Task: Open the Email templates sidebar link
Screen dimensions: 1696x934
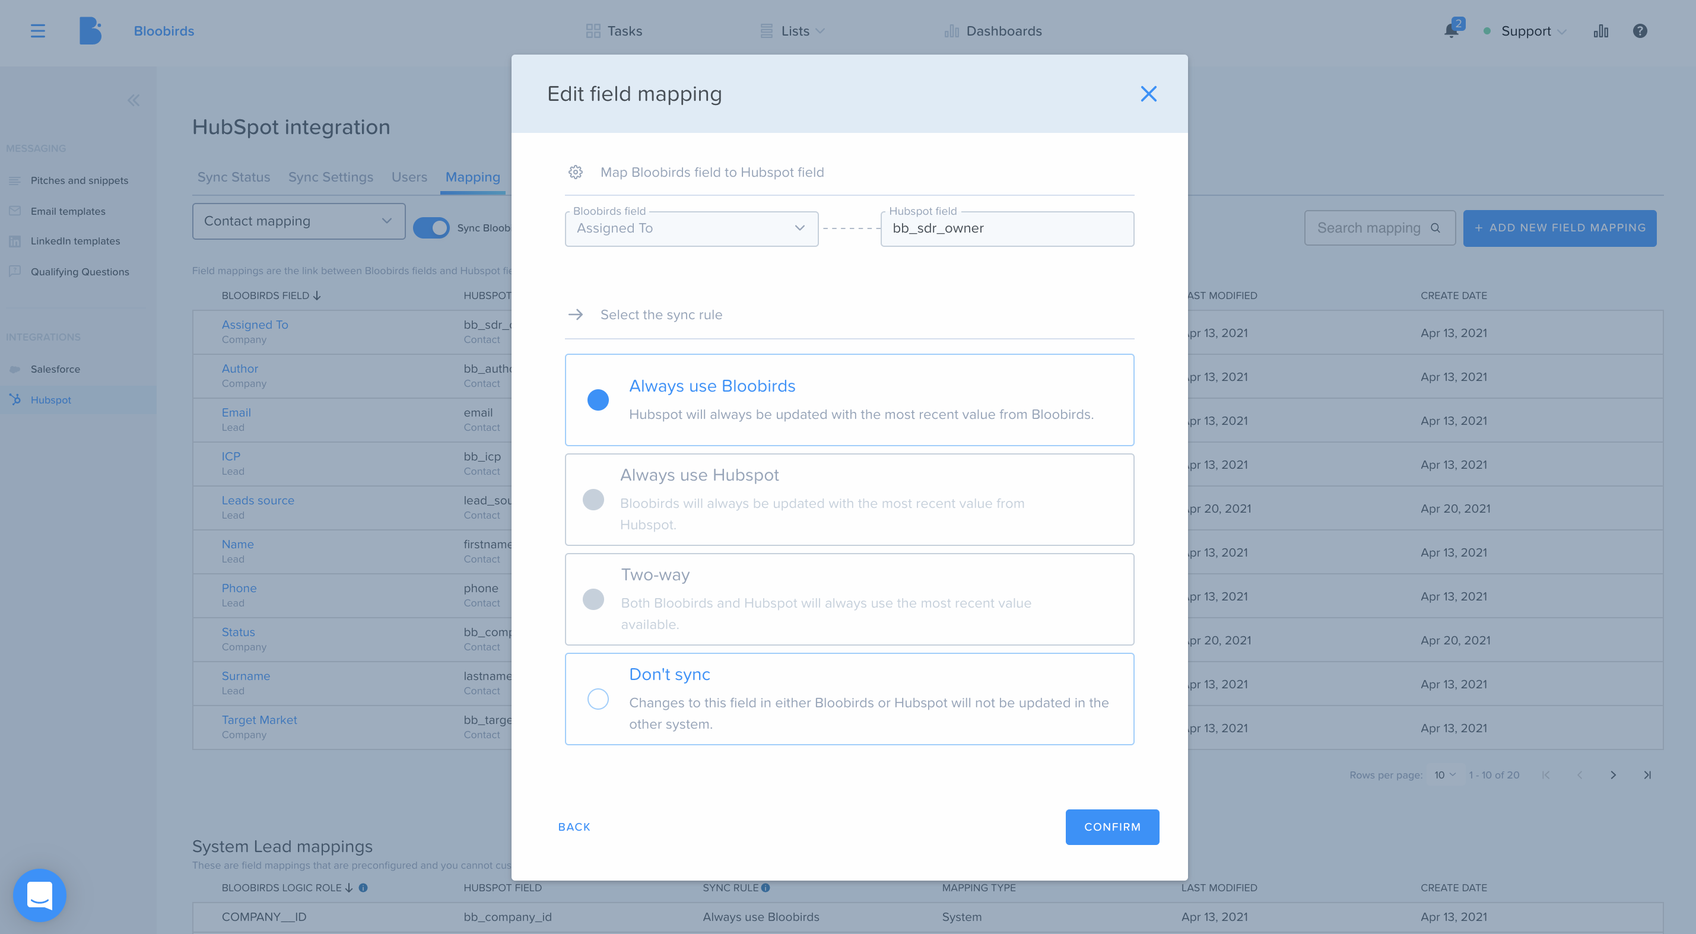Action: click(x=68, y=211)
